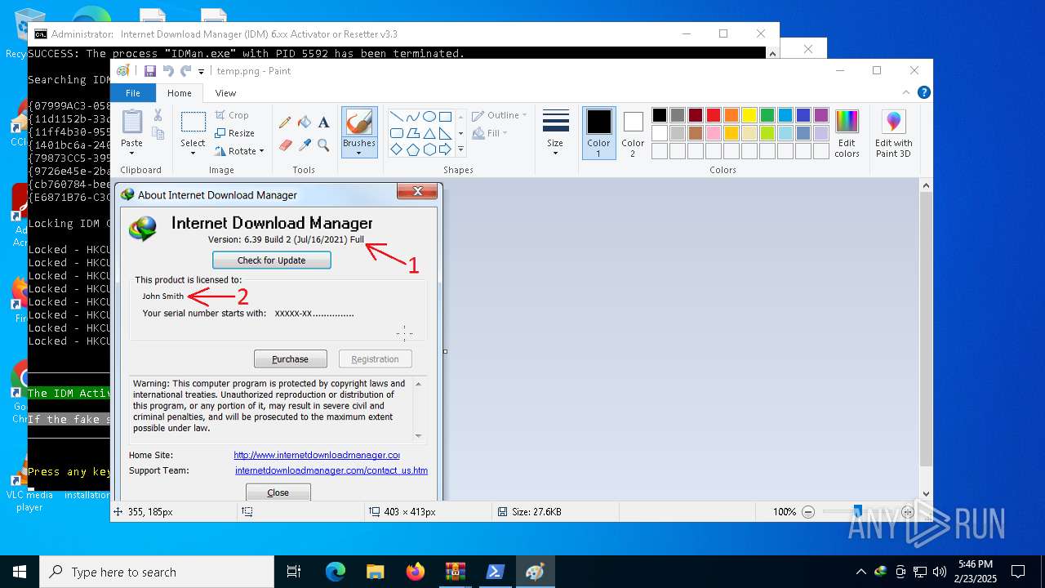Open the Resize and Skew dialog
The image size is (1045, 588).
[235, 133]
